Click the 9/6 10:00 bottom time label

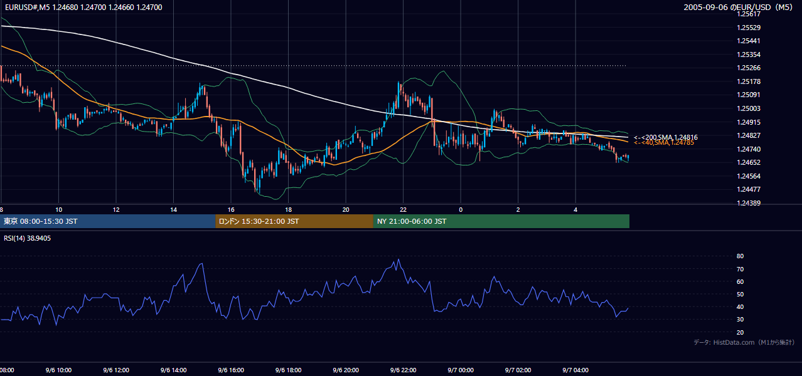pyautogui.click(x=58, y=370)
